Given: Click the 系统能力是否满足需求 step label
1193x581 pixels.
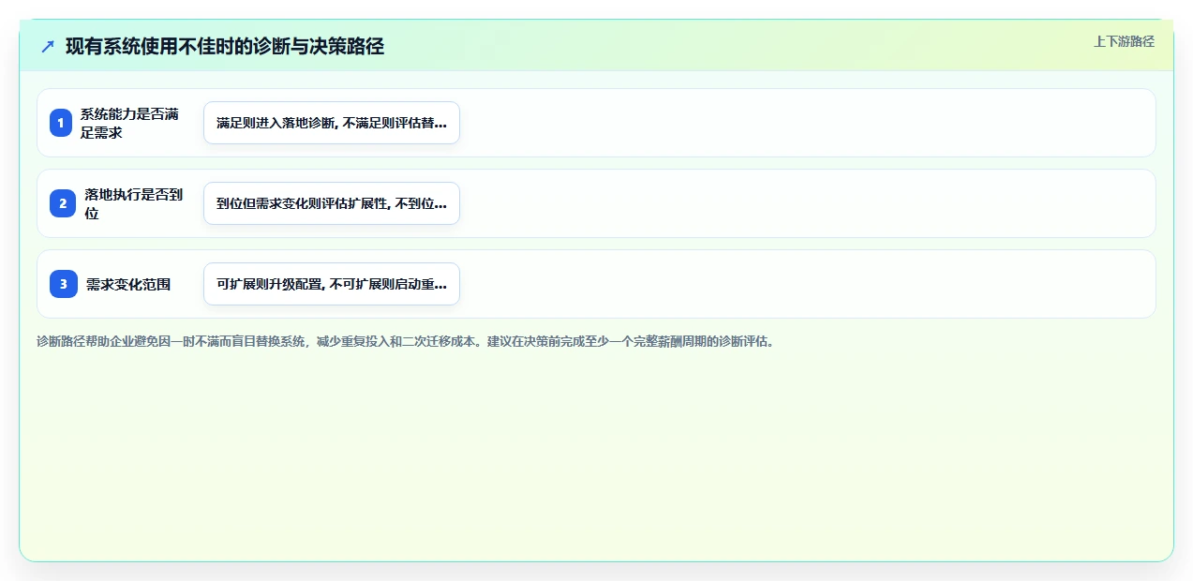Looking at the screenshot, I should 129,123.
